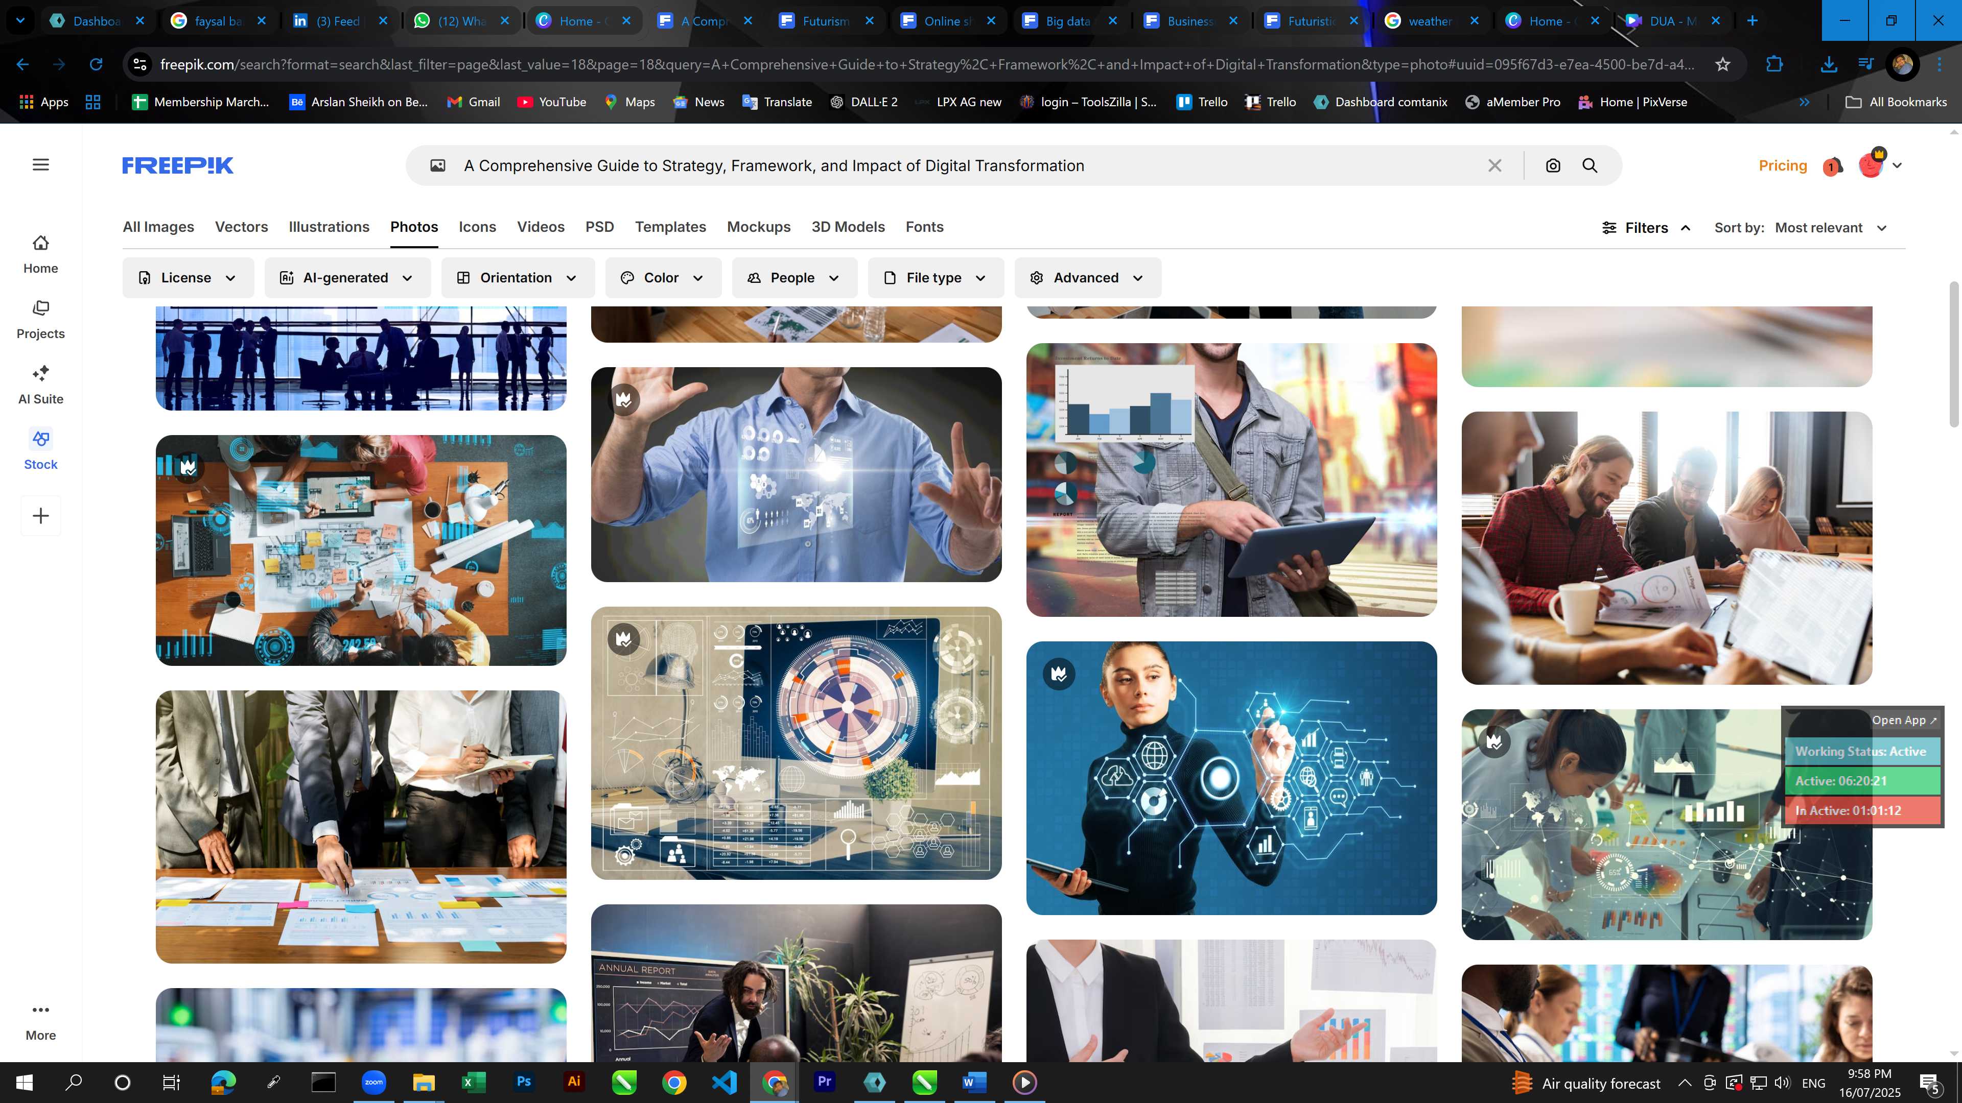Open Visual Studio Code from taskbar
This screenshot has width=1962, height=1103.
click(x=725, y=1082)
